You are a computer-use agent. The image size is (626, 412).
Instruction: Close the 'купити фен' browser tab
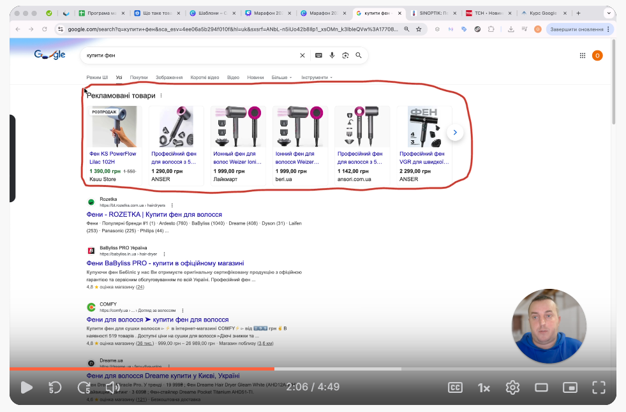tap(399, 13)
